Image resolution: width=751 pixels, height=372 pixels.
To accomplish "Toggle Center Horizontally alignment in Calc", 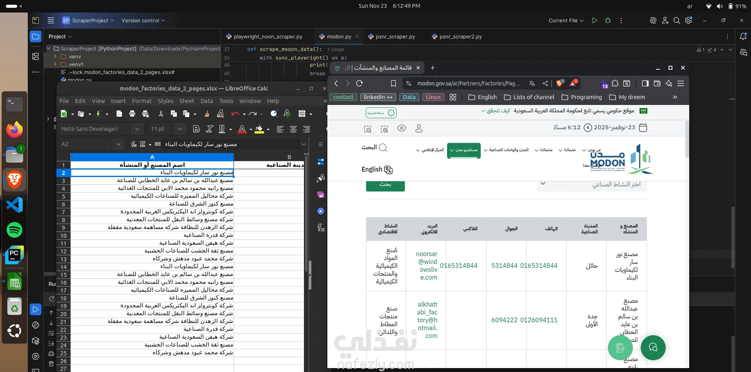I will pos(293,129).
